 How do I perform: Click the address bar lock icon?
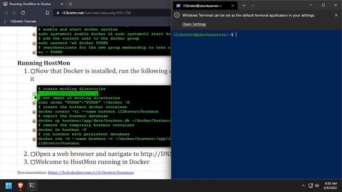tap(58, 13)
